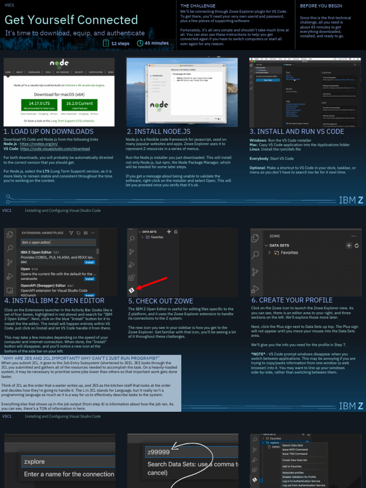The width and height of the screenshot is (366, 488).
Task: Click the extensions list scrollbar thumb
Action: [98, 251]
